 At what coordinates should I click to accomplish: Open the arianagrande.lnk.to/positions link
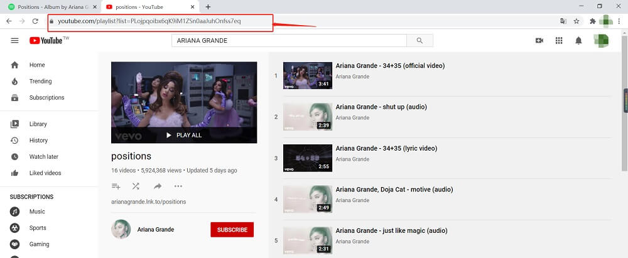point(149,202)
